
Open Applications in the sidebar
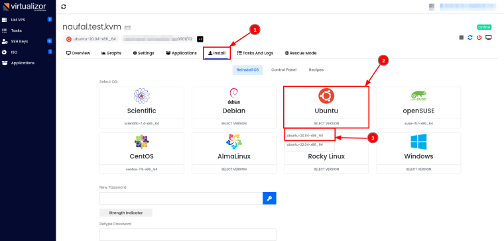click(23, 63)
